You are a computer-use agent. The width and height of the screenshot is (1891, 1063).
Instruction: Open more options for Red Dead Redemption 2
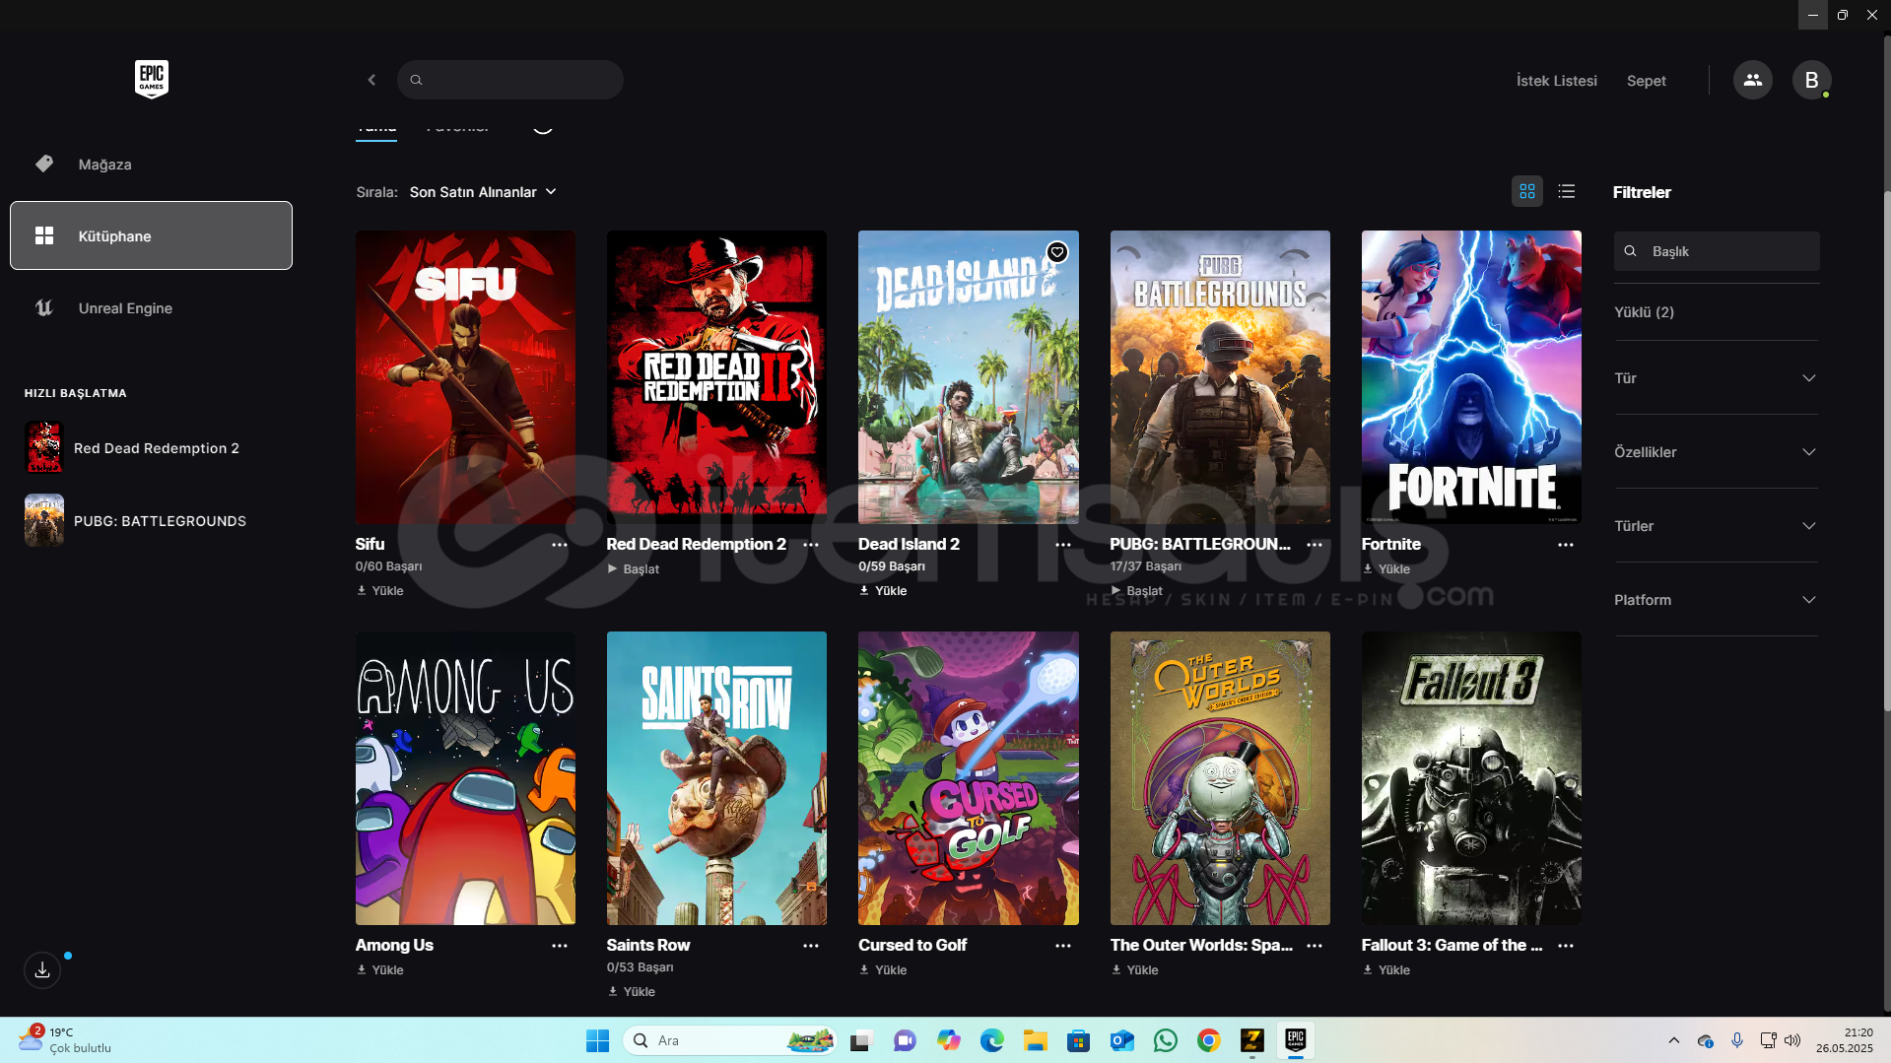(810, 545)
